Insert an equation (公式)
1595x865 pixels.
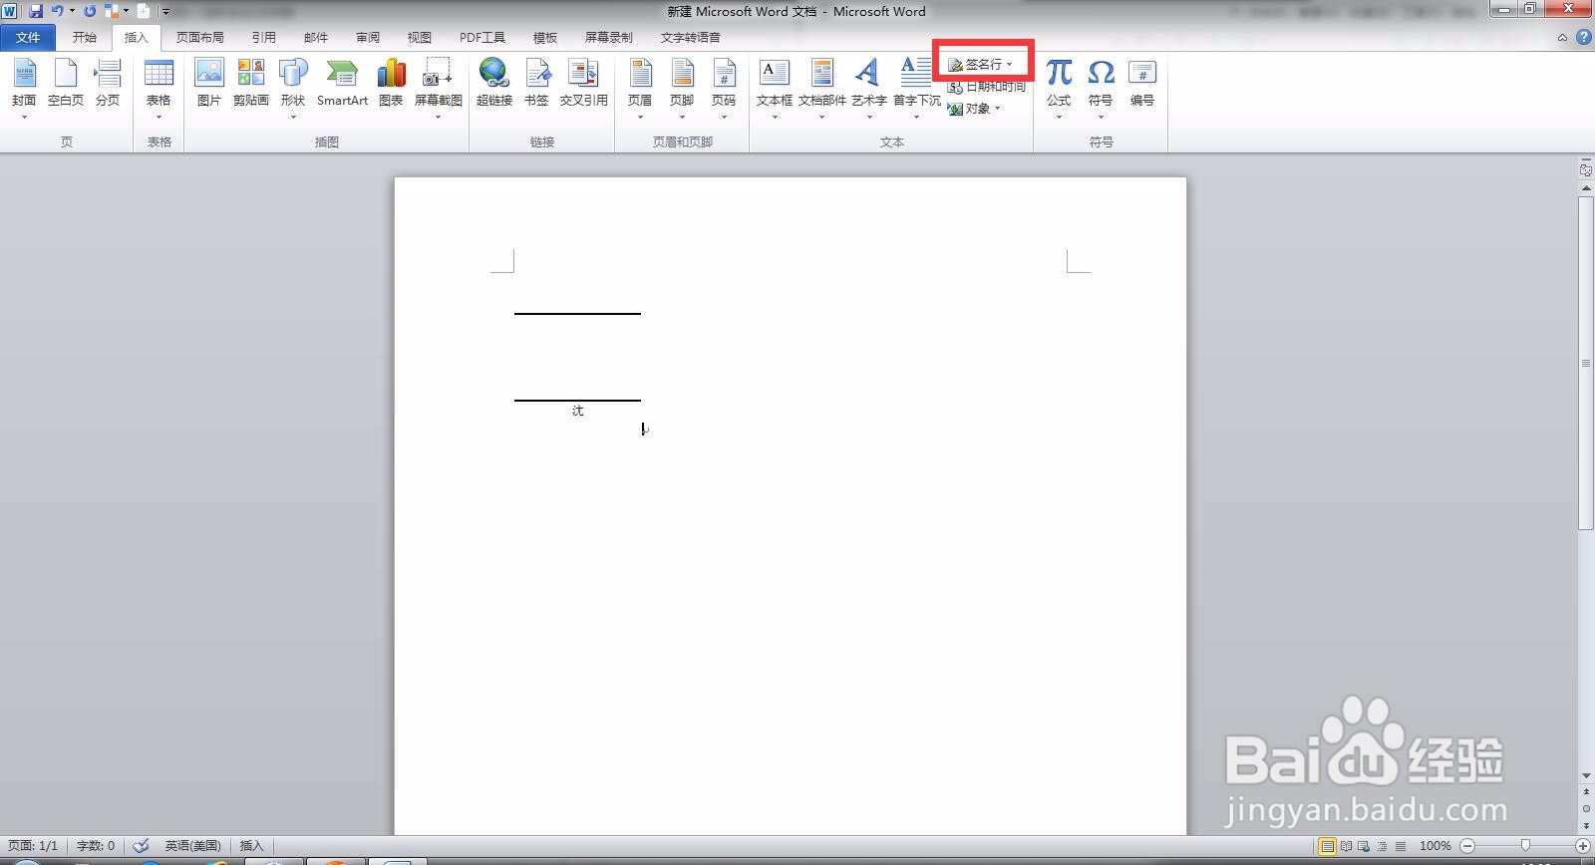pyautogui.click(x=1059, y=89)
